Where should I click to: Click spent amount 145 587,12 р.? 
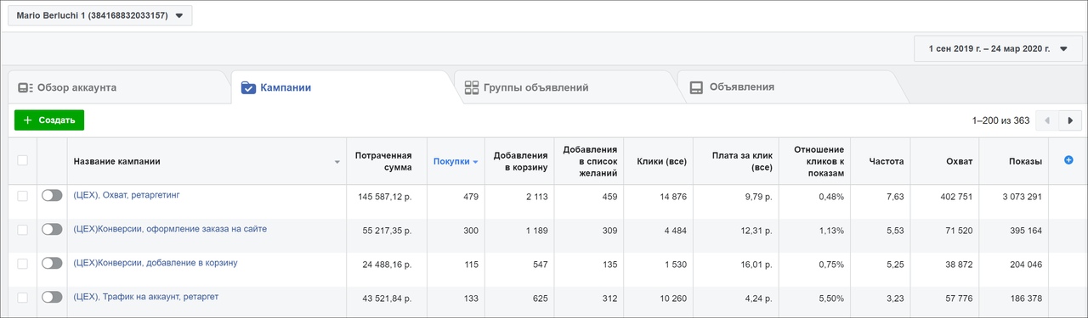(x=385, y=197)
